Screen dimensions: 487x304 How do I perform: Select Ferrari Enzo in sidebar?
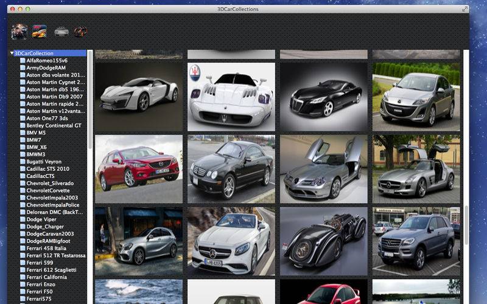tap(41, 284)
